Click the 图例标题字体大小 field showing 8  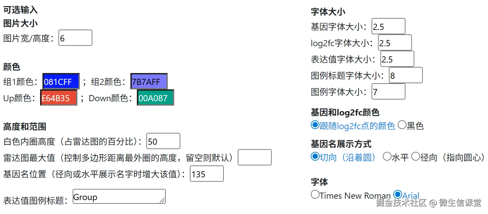point(405,75)
